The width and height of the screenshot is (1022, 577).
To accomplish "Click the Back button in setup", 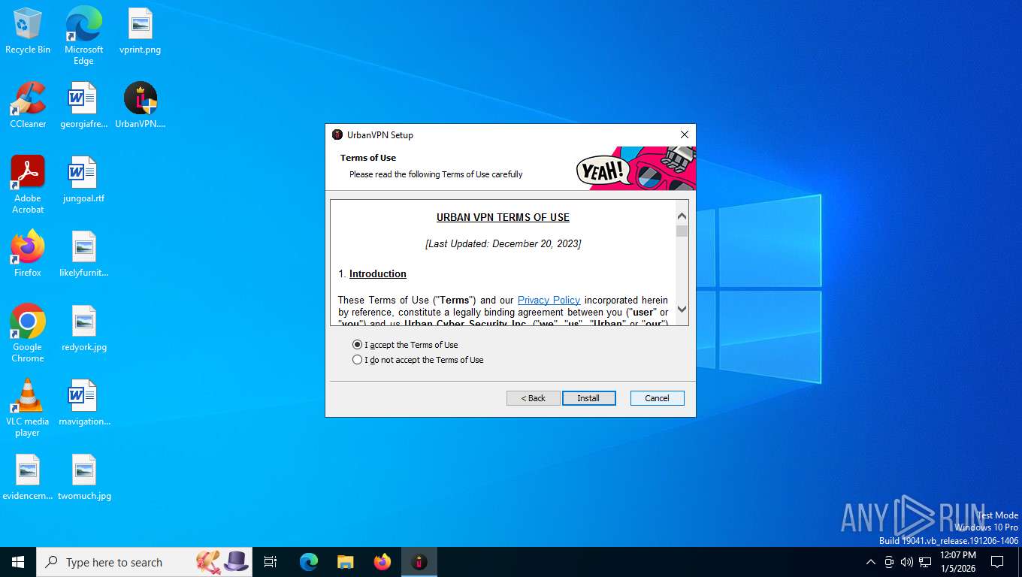I will point(534,398).
